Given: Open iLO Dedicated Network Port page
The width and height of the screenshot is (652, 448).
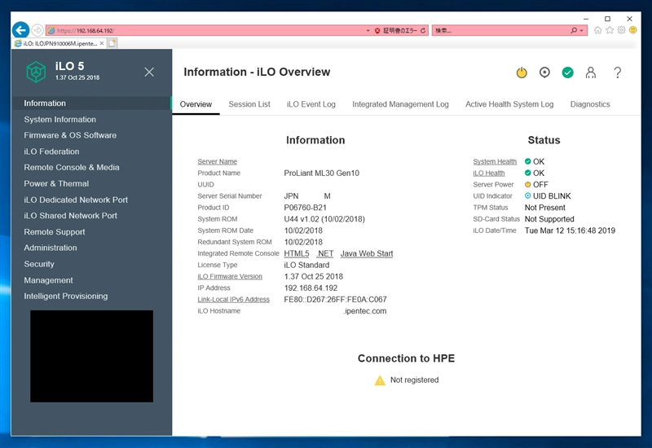Looking at the screenshot, I should (x=76, y=200).
